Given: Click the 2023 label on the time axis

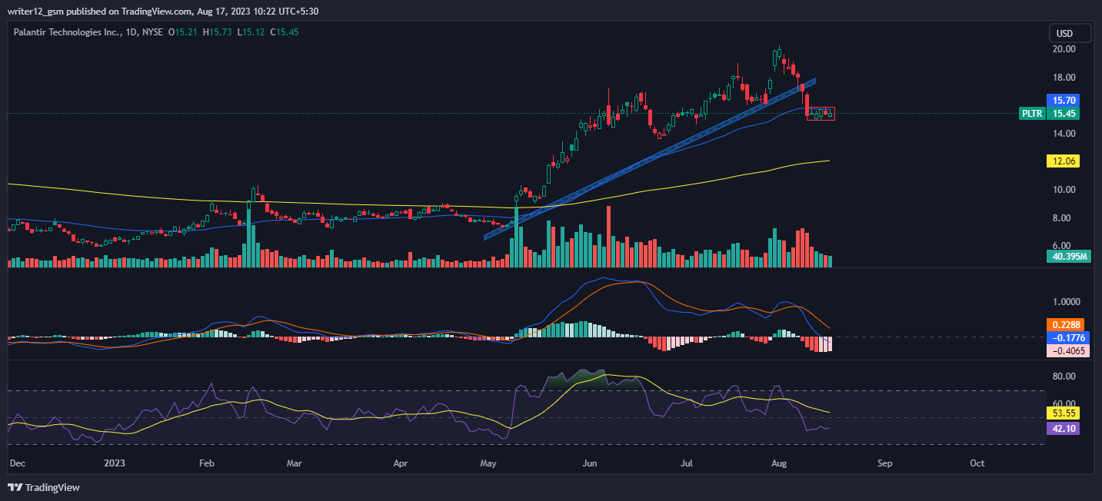Looking at the screenshot, I should (115, 463).
